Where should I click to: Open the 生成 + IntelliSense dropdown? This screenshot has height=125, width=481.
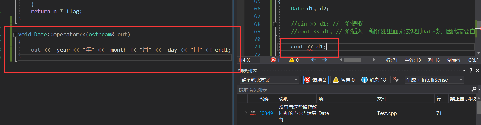click(x=434, y=80)
